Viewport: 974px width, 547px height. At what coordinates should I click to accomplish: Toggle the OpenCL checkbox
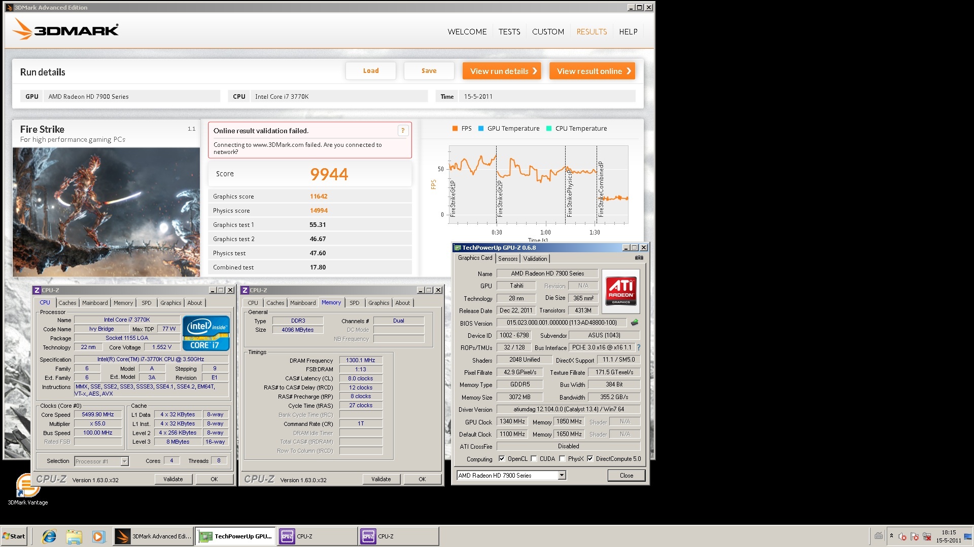click(x=502, y=459)
